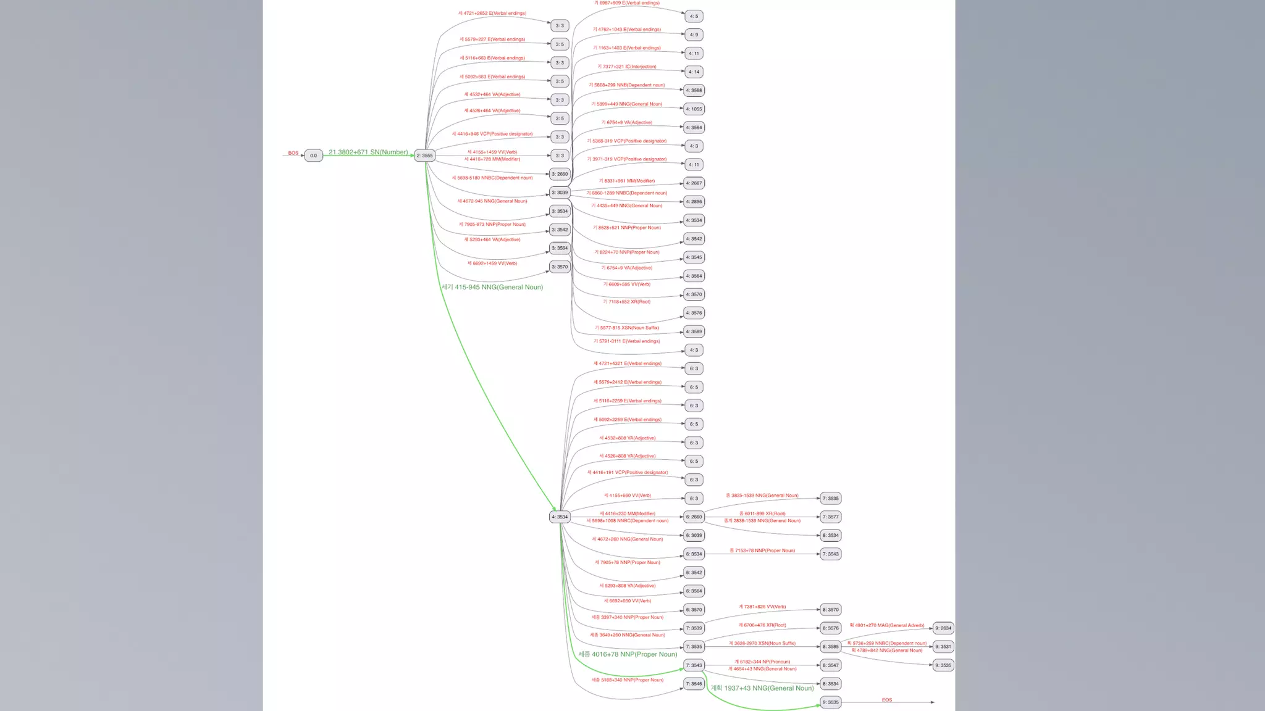Select node 4: 2896
The width and height of the screenshot is (1265, 711).
pos(694,201)
